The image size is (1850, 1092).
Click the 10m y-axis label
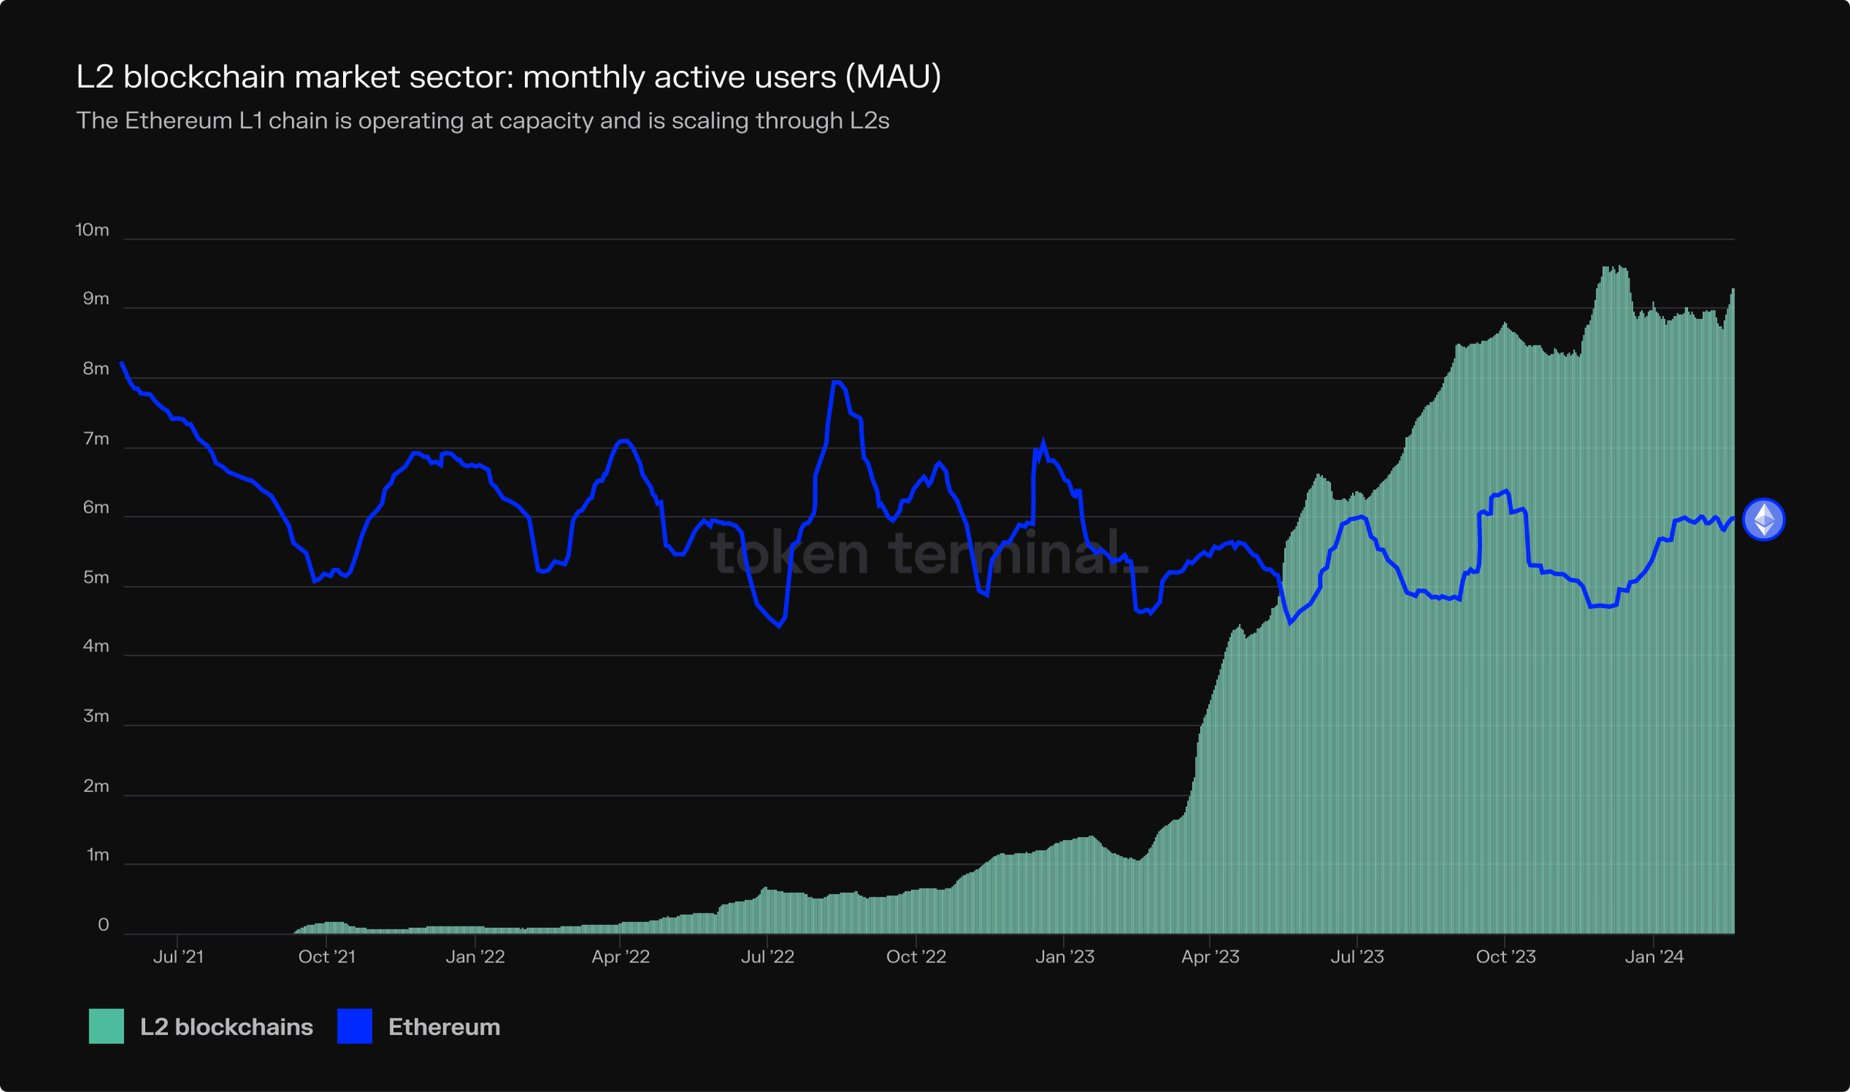pyautogui.click(x=92, y=230)
